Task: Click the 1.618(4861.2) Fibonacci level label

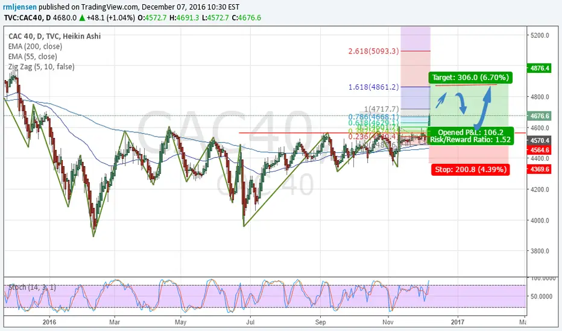Action: point(373,87)
